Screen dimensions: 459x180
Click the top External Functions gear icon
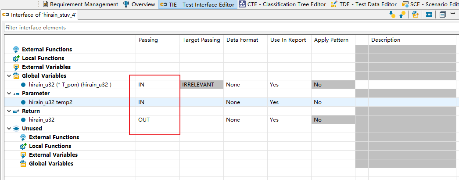(x=16, y=50)
